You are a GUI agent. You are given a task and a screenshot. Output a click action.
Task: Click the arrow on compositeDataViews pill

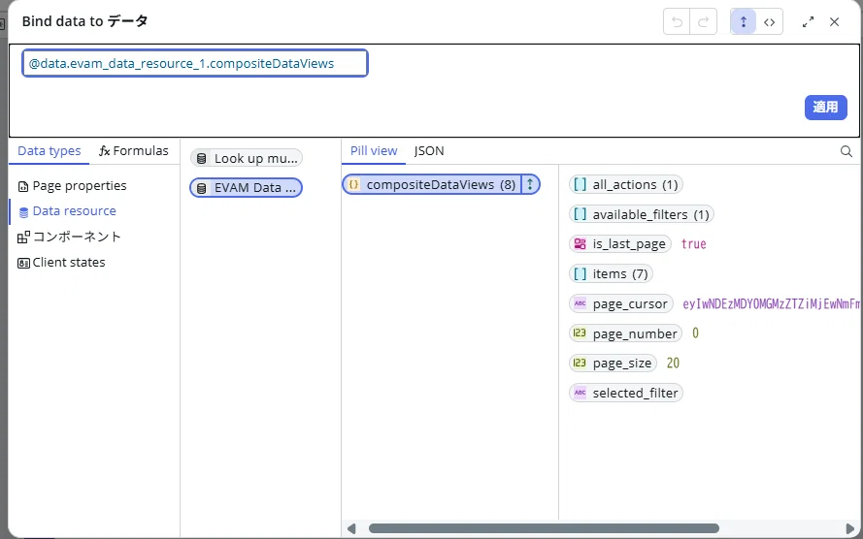click(x=530, y=184)
